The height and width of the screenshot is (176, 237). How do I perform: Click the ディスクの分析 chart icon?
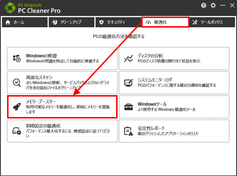coord(128,59)
